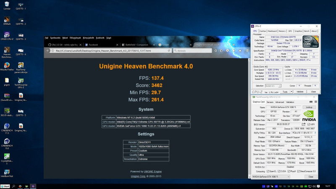Open Firefox Szerkesztés menu
The height and width of the screenshot is (189, 336).
pyautogui.click(x=55, y=38)
